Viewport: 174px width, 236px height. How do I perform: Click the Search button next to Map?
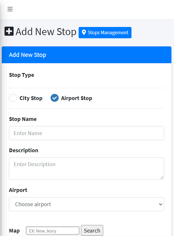pyautogui.click(x=92, y=230)
